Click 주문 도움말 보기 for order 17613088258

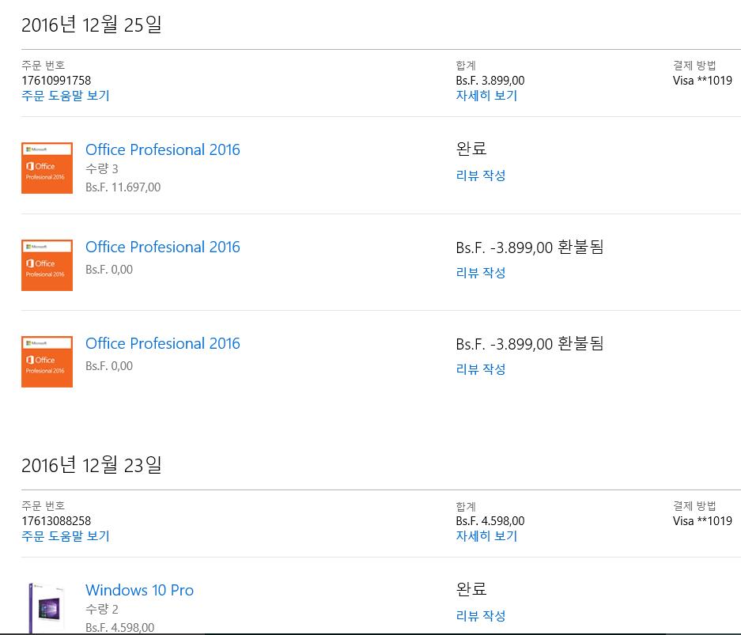[65, 536]
